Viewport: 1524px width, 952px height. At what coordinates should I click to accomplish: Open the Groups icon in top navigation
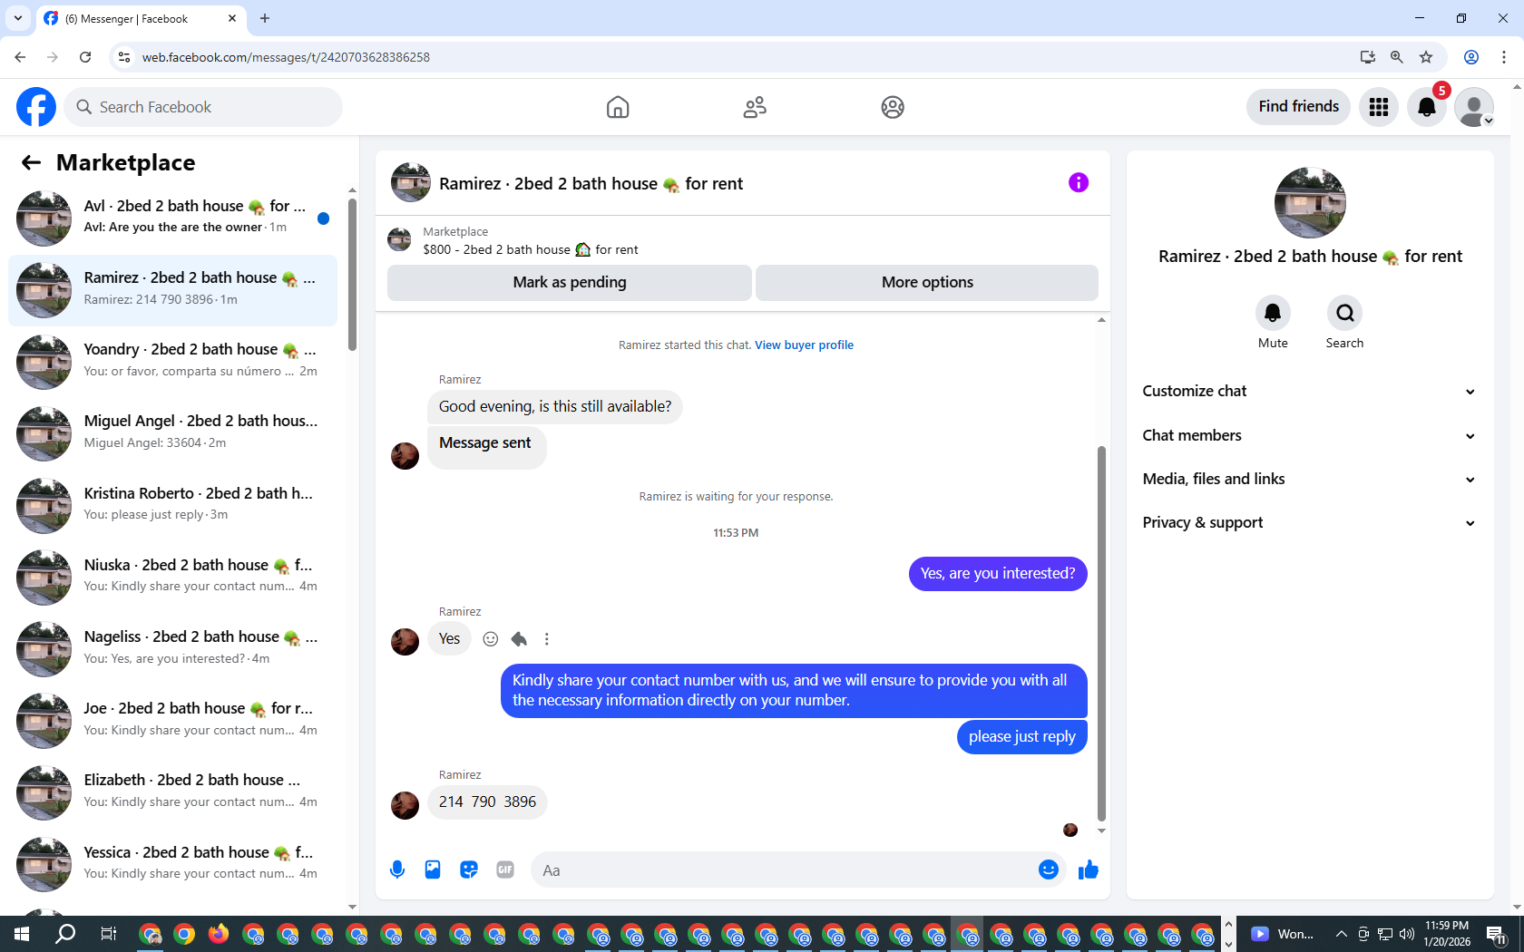click(x=893, y=107)
